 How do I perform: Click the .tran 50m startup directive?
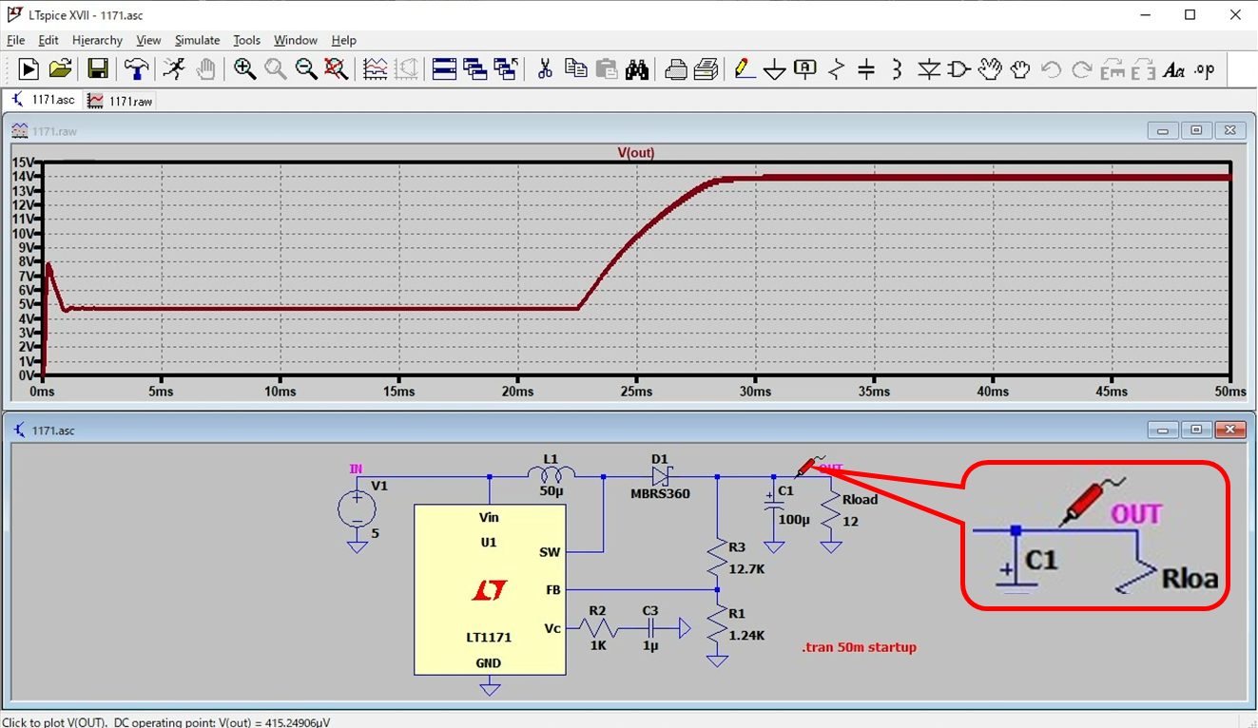(859, 647)
